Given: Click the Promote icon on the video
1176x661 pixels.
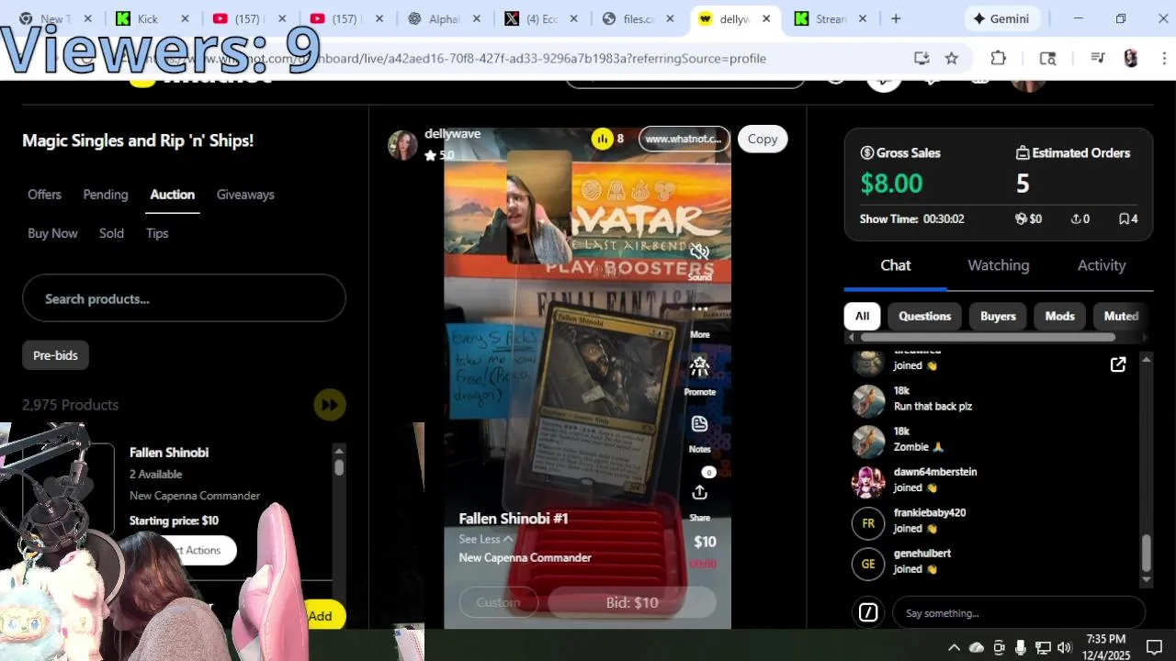Looking at the screenshot, I should coord(699,366).
